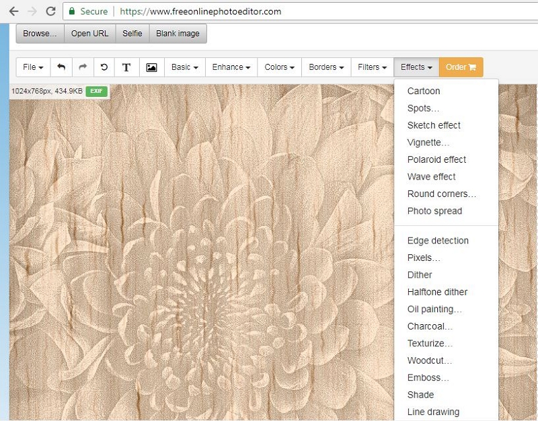Select Edge detection effect

tap(437, 240)
